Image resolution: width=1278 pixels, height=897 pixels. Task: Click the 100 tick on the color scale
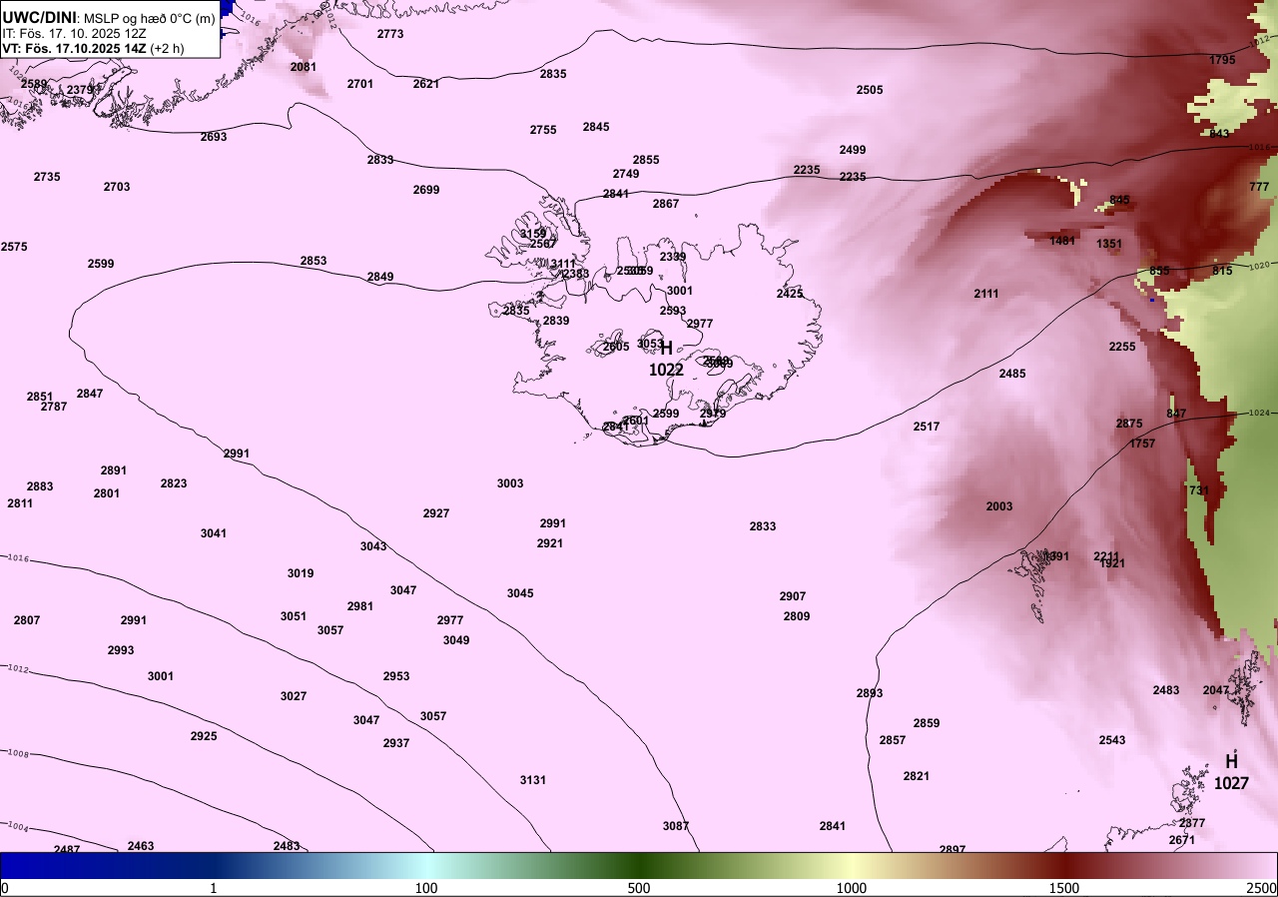click(426, 888)
